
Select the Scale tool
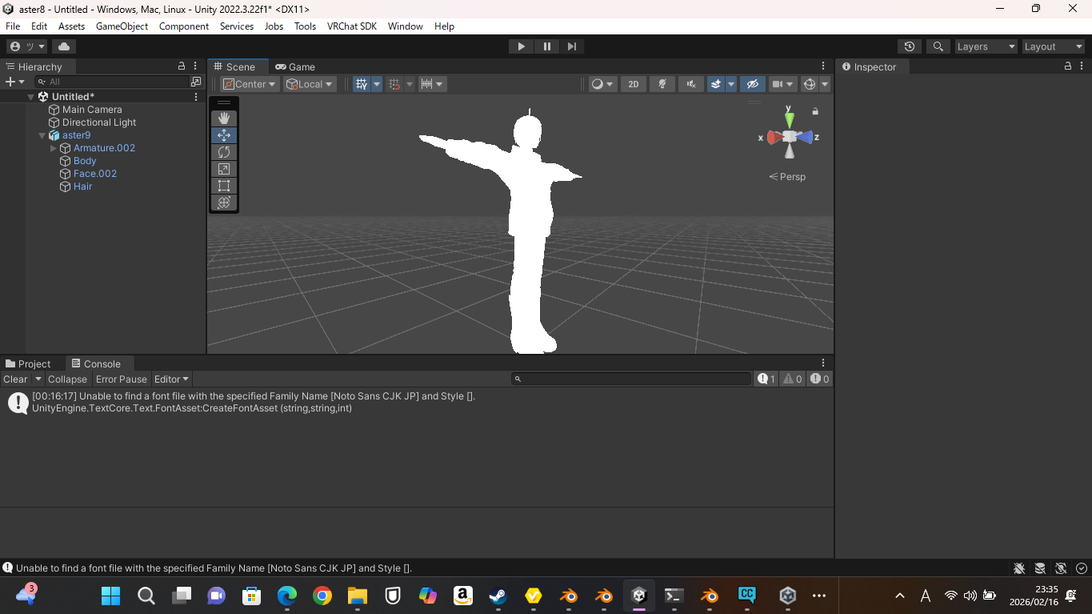pos(224,169)
